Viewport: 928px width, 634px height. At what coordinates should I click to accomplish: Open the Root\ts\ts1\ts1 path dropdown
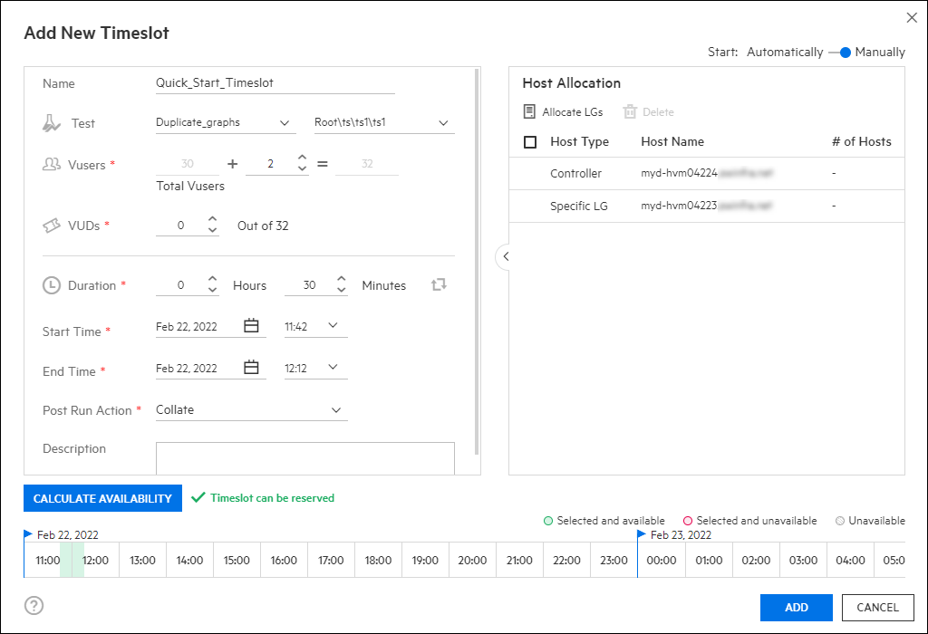click(x=442, y=121)
